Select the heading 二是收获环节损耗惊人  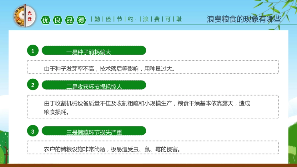click(94, 87)
